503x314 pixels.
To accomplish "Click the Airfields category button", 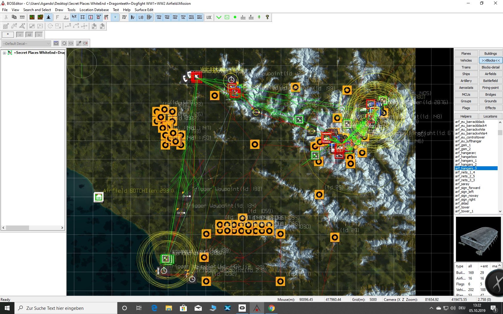I will click(490, 74).
